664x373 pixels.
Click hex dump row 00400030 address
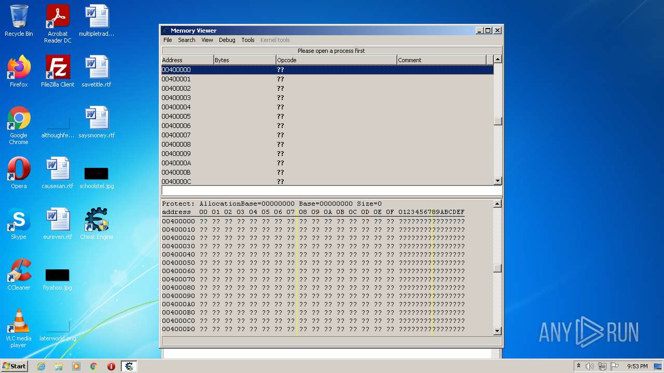(178, 246)
